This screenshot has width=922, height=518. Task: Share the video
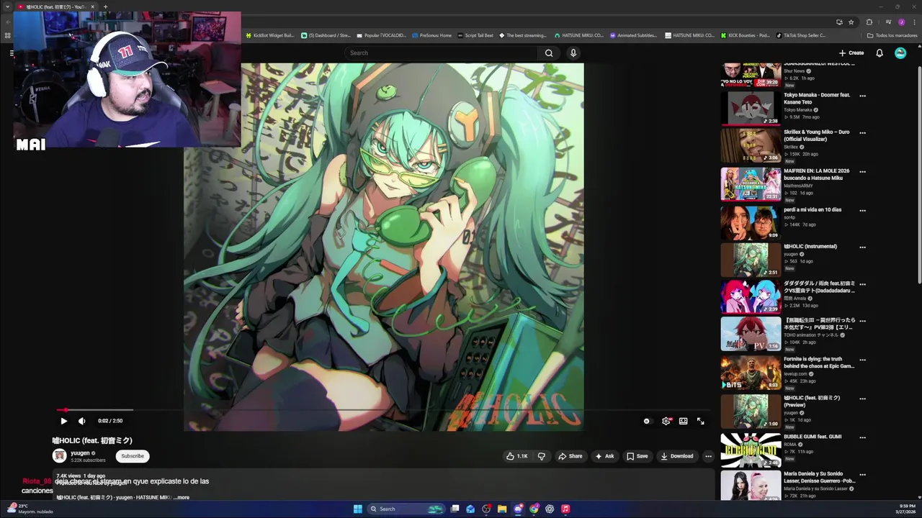point(570,456)
